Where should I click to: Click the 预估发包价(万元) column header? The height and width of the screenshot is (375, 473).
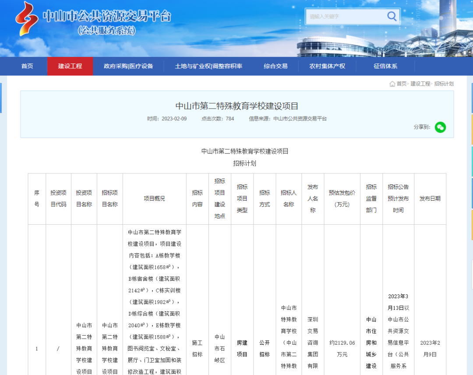pyautogui.click(x=342, y=198)
